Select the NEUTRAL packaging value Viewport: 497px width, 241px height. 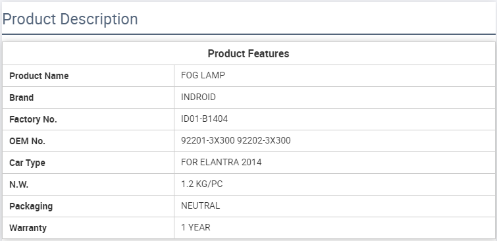pos(200,205)
